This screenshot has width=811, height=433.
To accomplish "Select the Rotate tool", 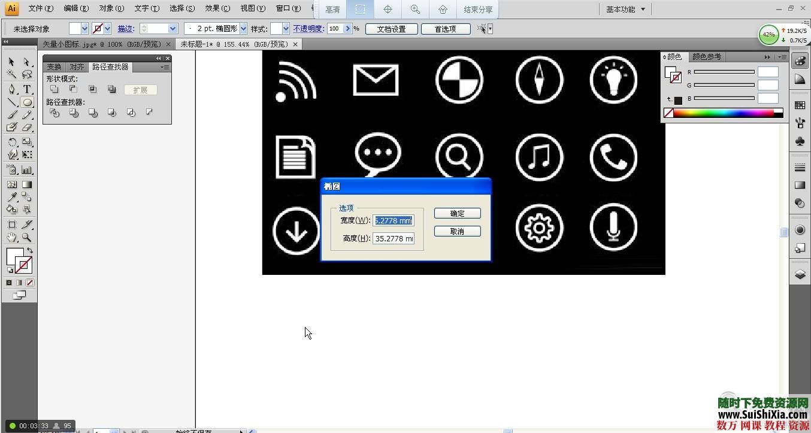I will pos(11,143).
